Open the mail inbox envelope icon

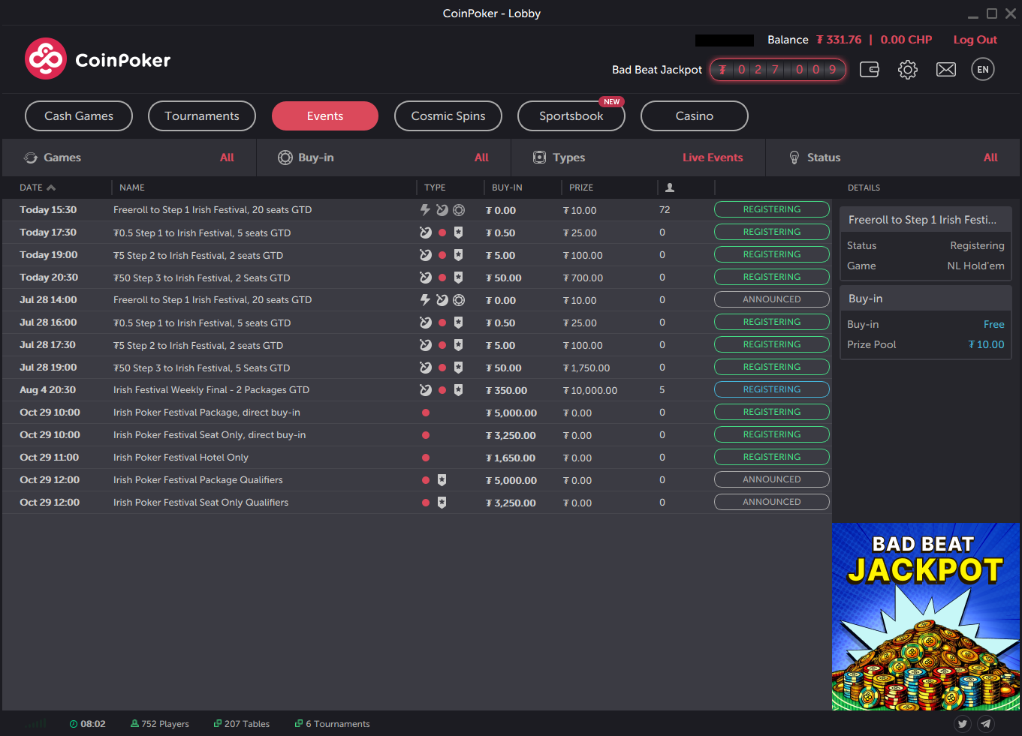[x=946, y=70]
